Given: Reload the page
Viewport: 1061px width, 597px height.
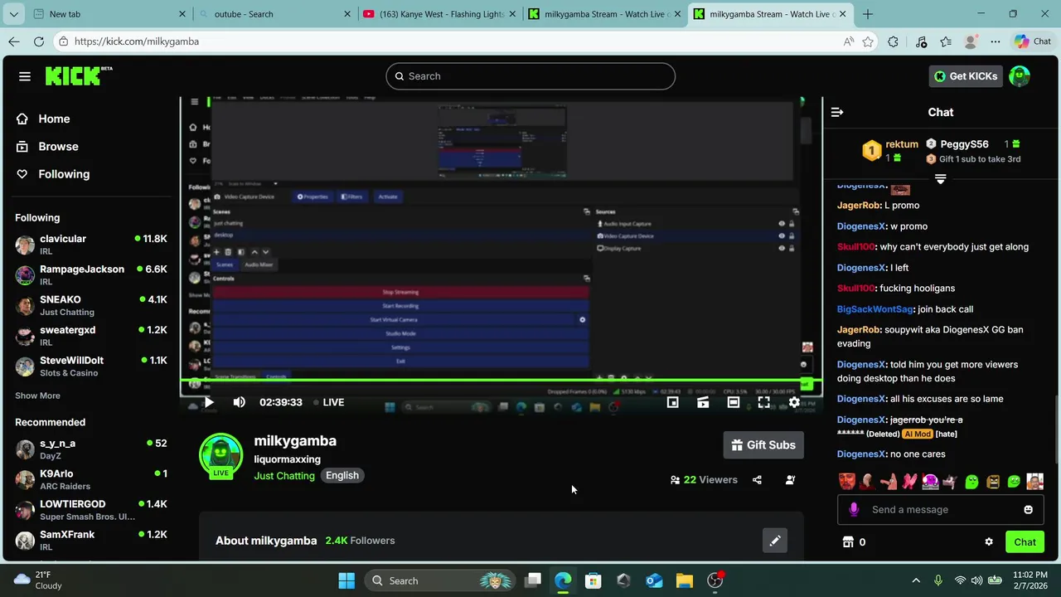Looking at the screenshot, I should (x=39, y=41).
